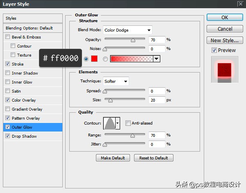Check the Inner Glow checkbox

tap(7, 82)
